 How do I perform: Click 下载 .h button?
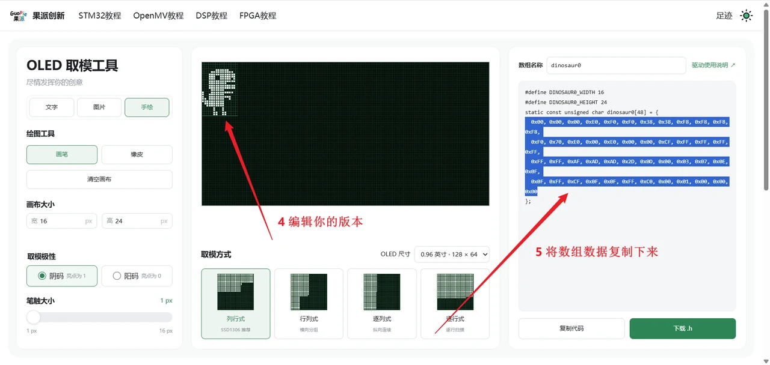pos(683,328)
